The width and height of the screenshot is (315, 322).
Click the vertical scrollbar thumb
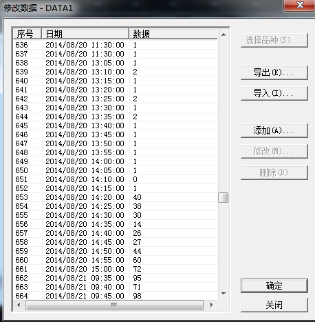tap(224, 197)
